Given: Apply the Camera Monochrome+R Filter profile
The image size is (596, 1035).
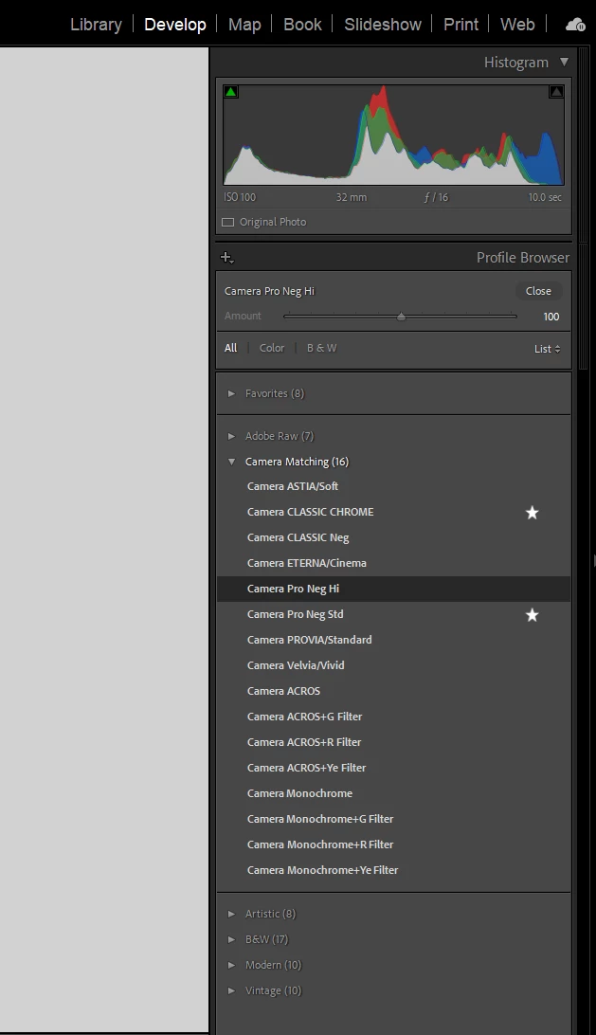Looking at the screenshot, I should (x=393, y=844).
